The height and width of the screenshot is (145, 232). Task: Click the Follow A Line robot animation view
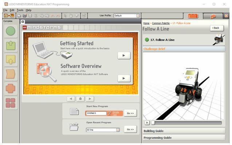coord(184,86)
